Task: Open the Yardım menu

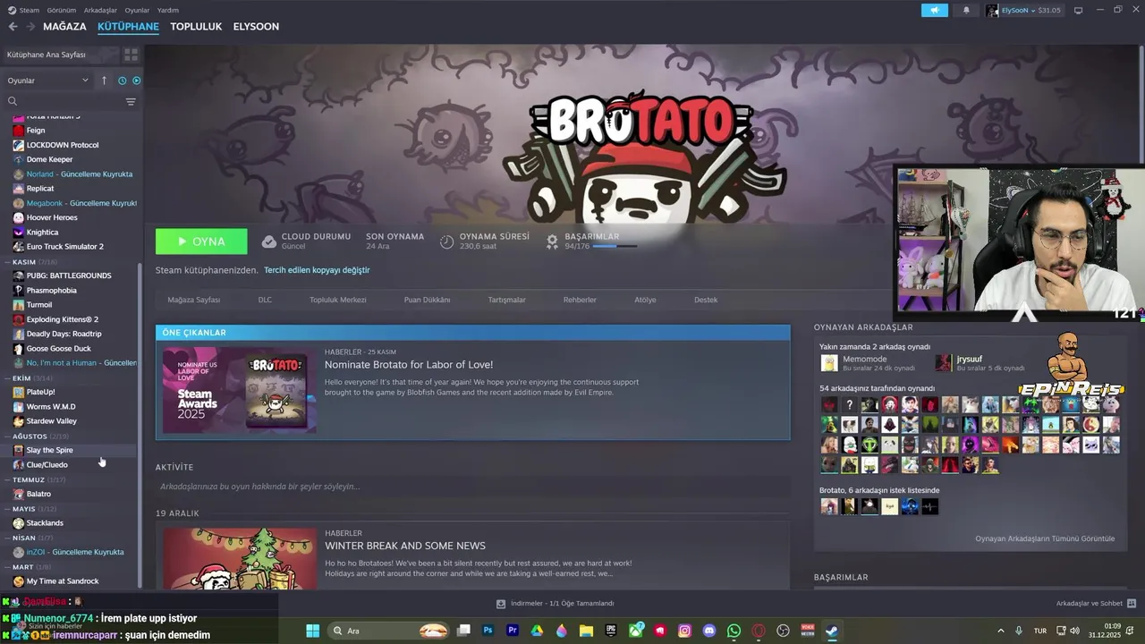Action: tap(168, 10)
